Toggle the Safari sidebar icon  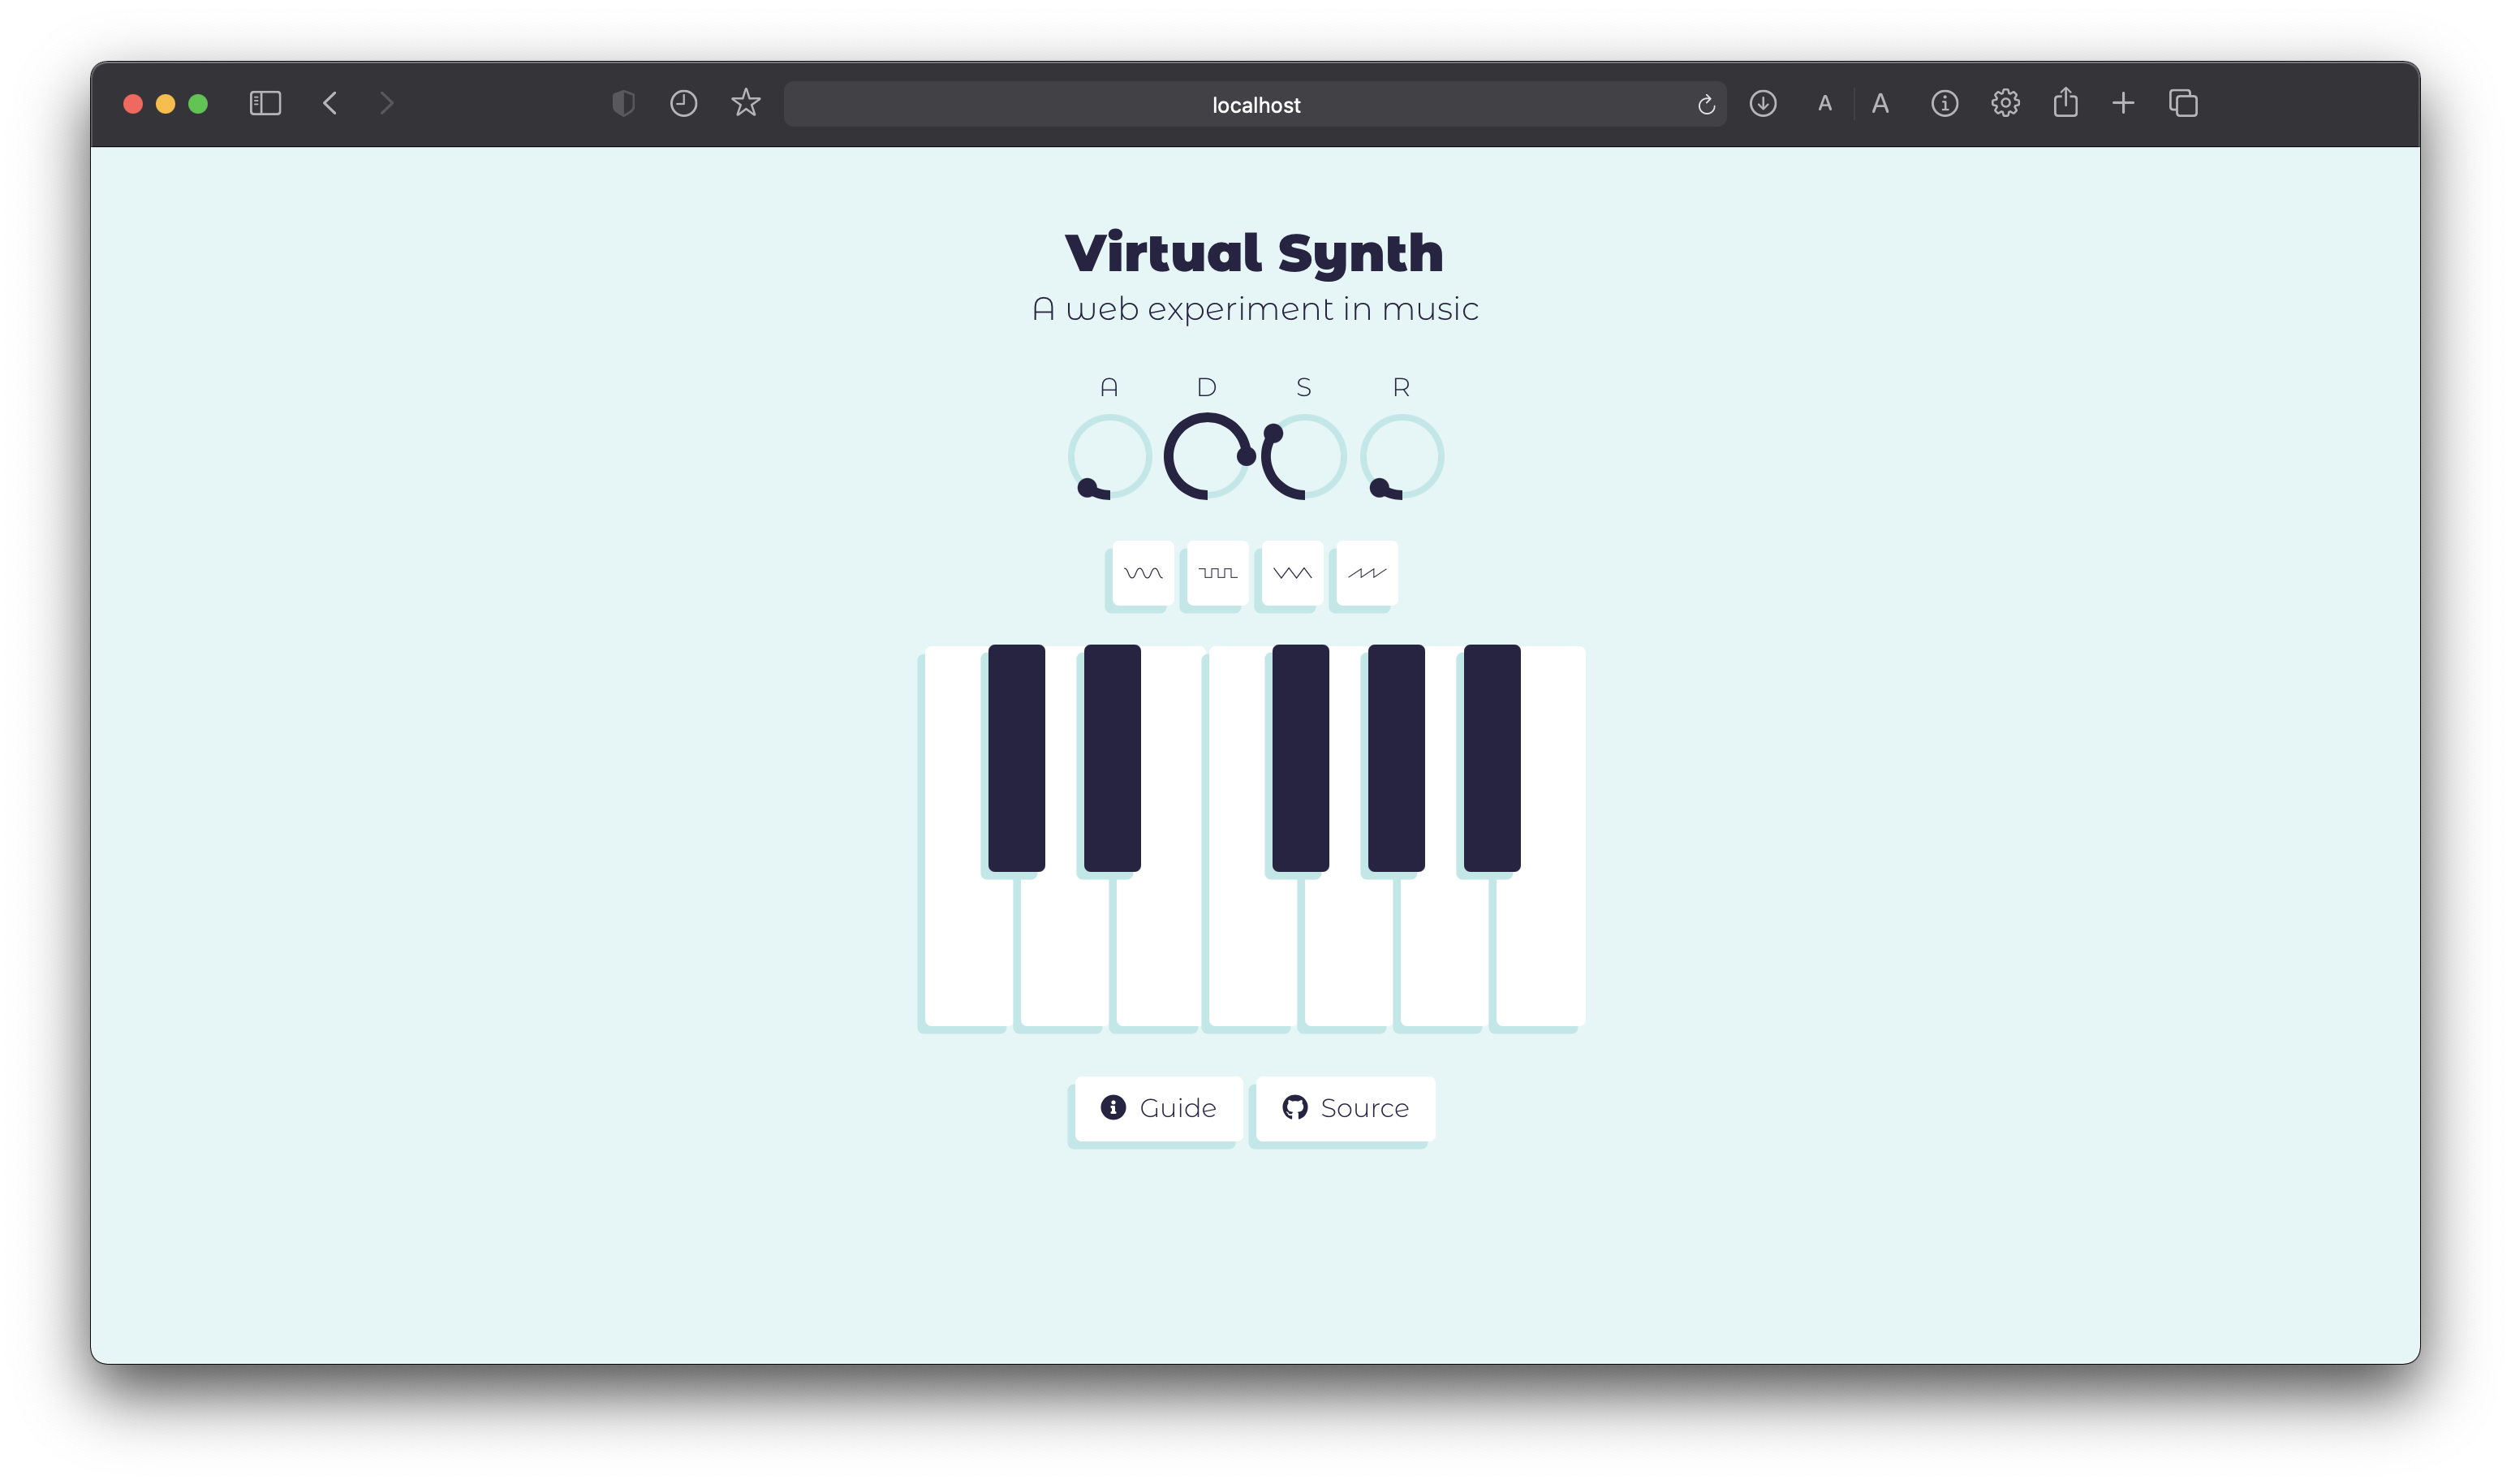pos(265,103)
